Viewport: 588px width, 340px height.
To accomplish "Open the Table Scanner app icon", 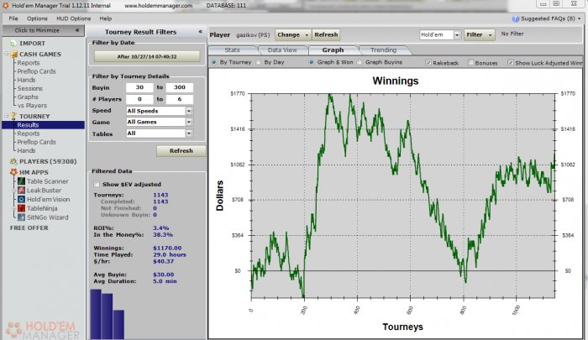I will [21, 181].
